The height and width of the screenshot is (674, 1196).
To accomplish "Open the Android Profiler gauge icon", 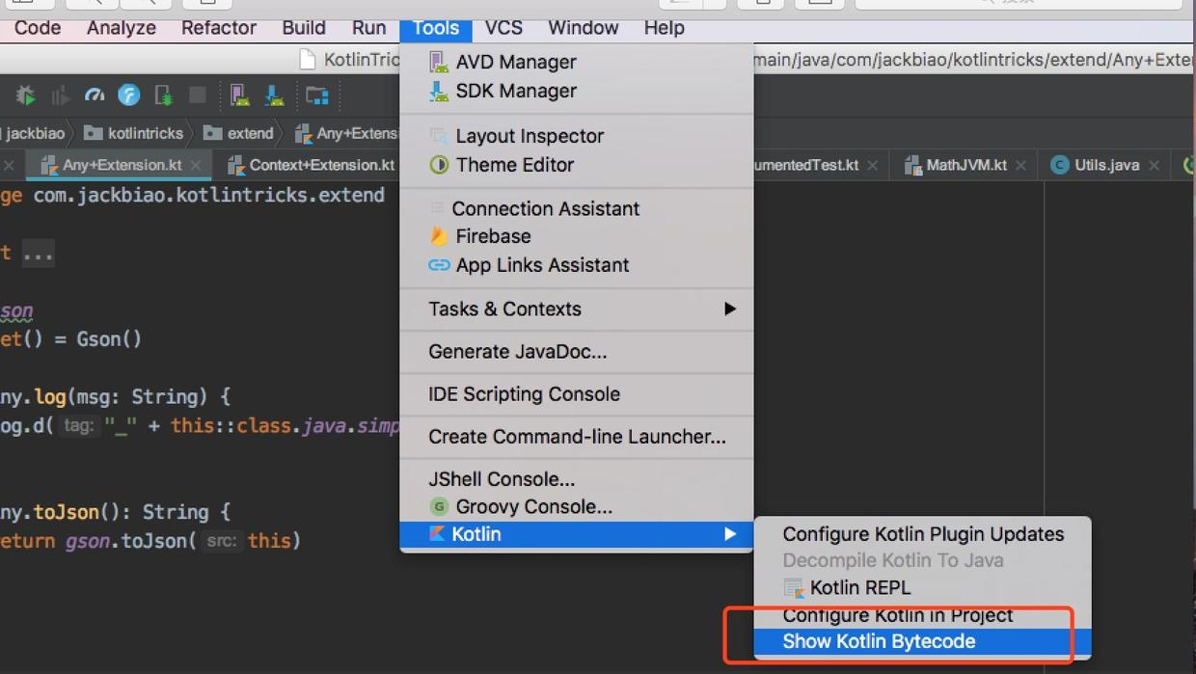I will click(x=95, y=95).
